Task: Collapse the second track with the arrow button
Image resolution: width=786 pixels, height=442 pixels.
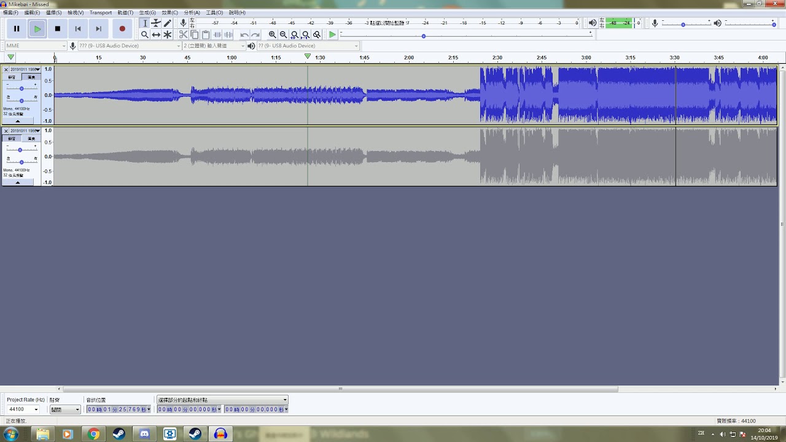Action: [x=17, y=182]
